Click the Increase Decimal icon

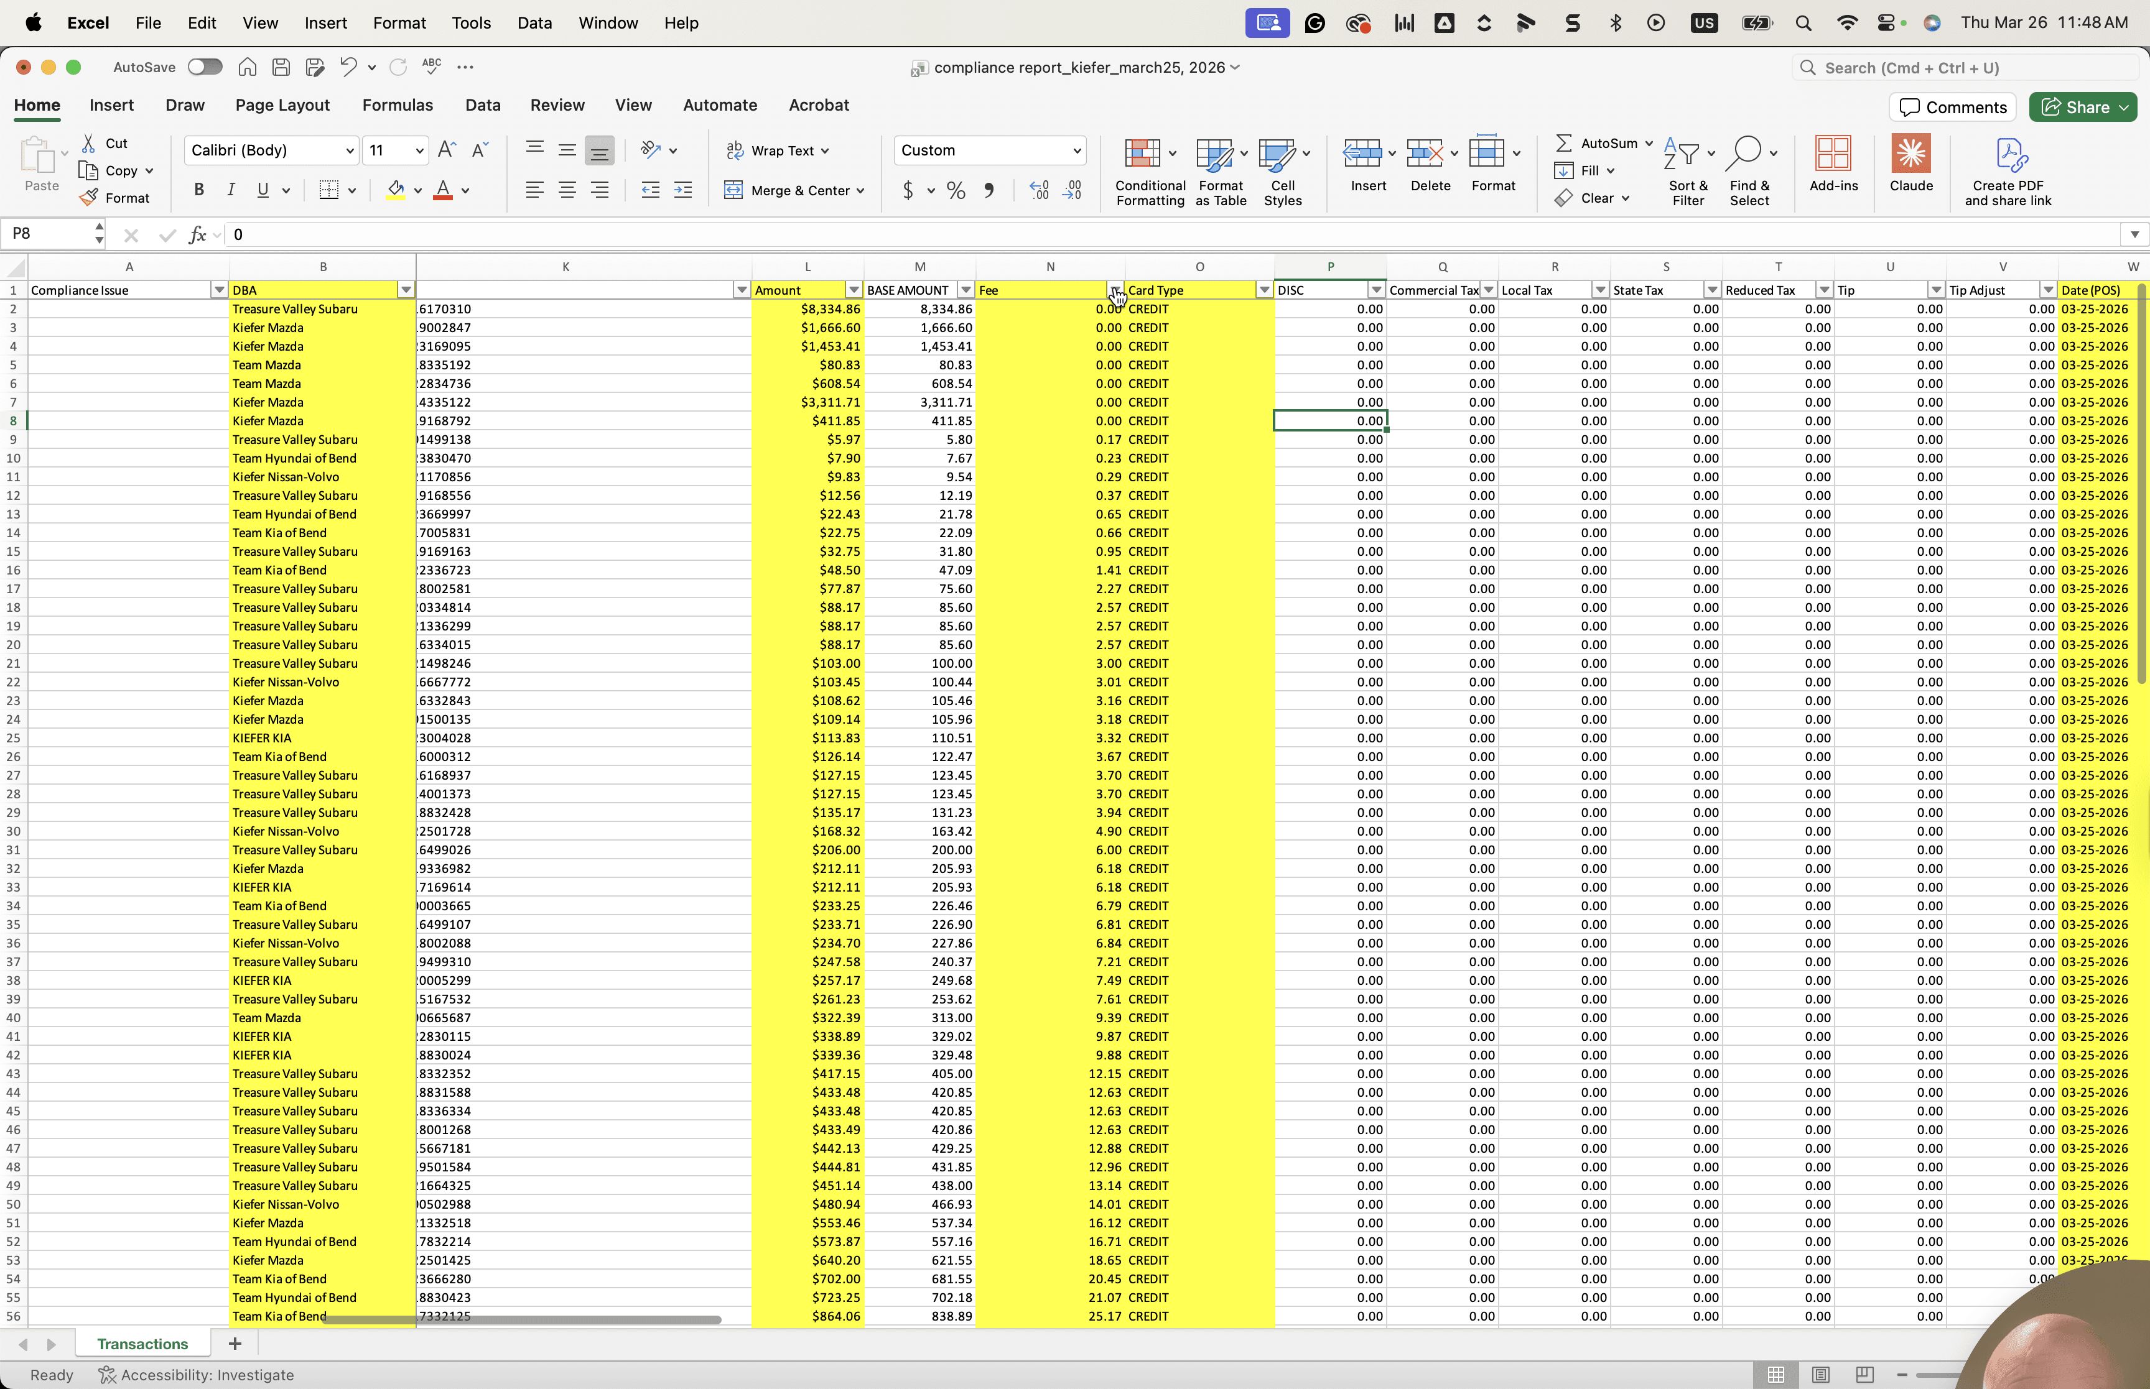tap(1040, 190)
